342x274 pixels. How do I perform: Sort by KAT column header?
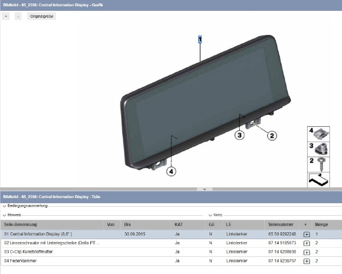point(188,225)
